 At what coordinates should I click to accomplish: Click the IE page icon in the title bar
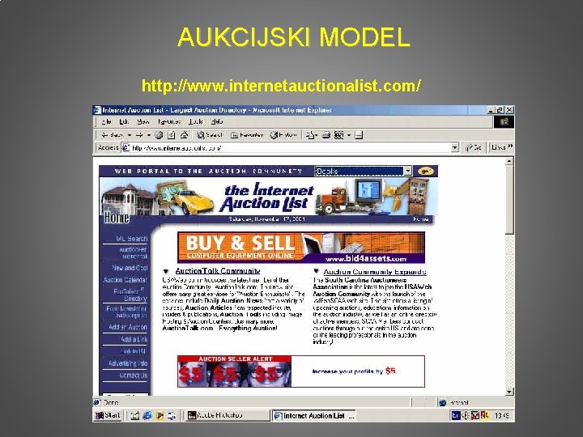(x=97, y=110)
